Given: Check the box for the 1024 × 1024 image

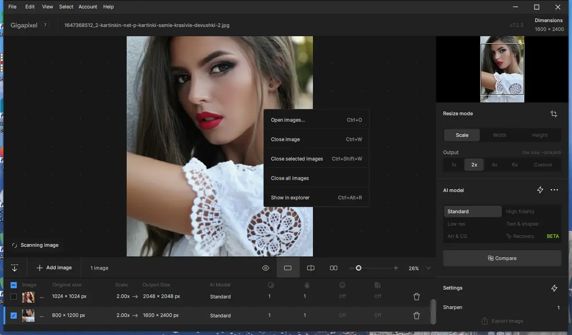Looking at the screenshot, I should [14, 297].
